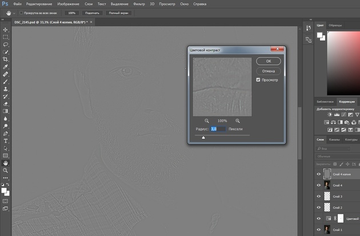Hide the Слой 4 копия layer
Image resolution: width=360 pixels, height=236 pixels.
click(x=319, y=174)
